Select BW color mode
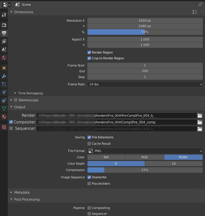The width and height of the screenshot is (205, 216). 106,157
